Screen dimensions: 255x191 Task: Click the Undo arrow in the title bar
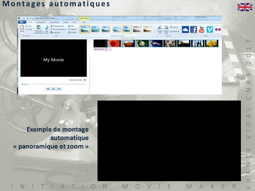pos(27,18)
